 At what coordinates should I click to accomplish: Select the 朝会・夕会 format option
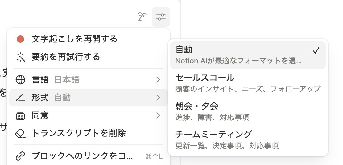coord(248,111)
